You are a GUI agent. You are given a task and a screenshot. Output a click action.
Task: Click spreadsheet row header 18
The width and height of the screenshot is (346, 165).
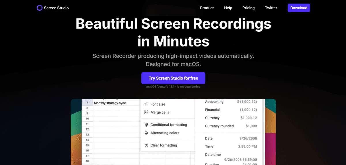click(x=87, y=161)
